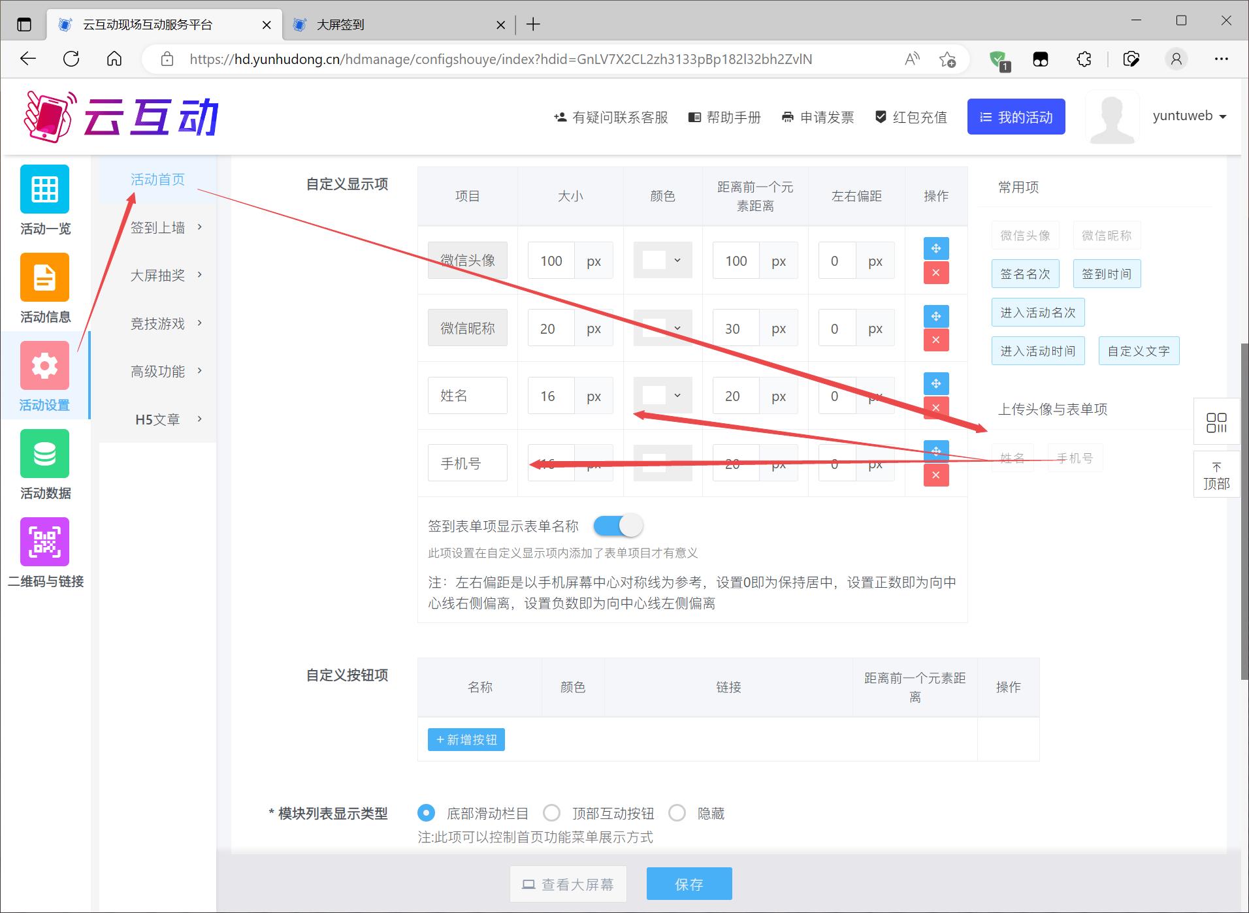Open the yuntuweb account dropdown
This screenshot has height=913, width=1249.
click(x=1189, y=116)
